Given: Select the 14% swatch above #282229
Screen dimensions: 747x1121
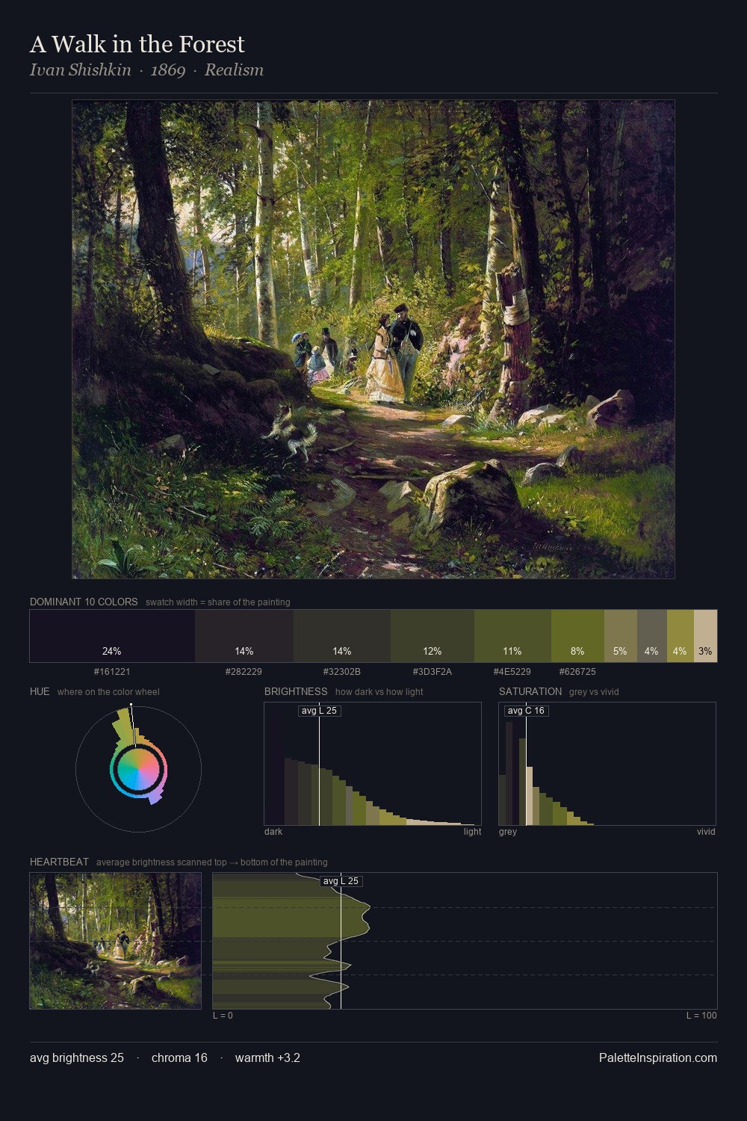Looking at the screenshot, I should [x=244, y=636].
